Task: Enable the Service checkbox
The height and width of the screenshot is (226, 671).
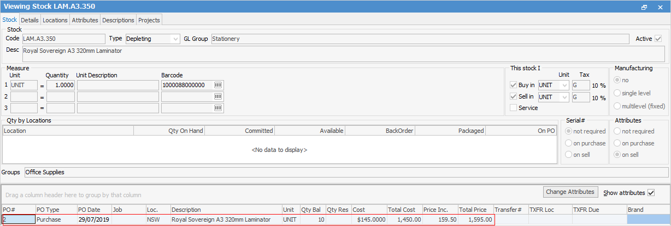Action: 513,108
